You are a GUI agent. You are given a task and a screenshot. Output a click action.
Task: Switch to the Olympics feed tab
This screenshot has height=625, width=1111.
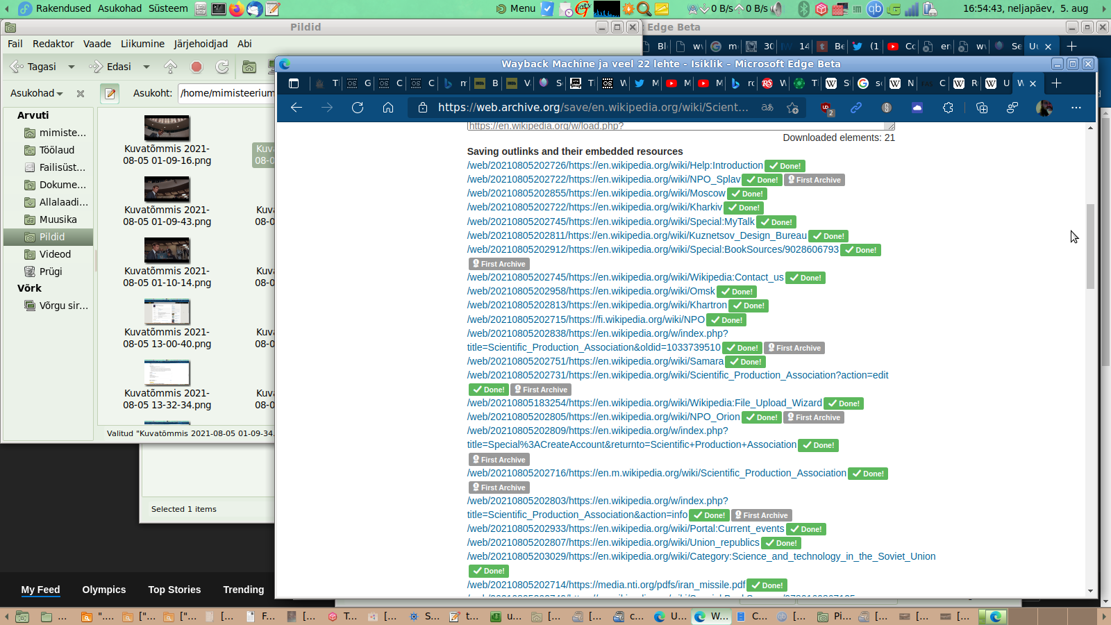point(104,590)
